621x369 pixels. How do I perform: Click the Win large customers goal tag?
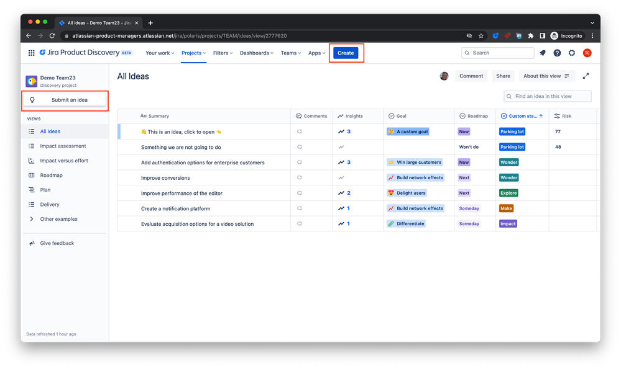[415, 162]
